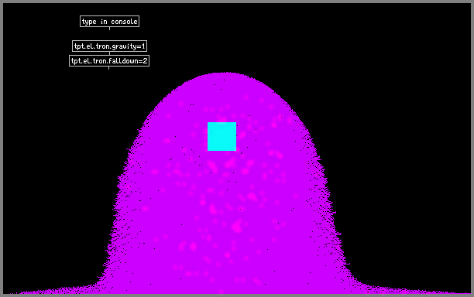This screenshot has width=474, height=297.
Task: Click the word "console" in top sign
Action: click(124, 22)
